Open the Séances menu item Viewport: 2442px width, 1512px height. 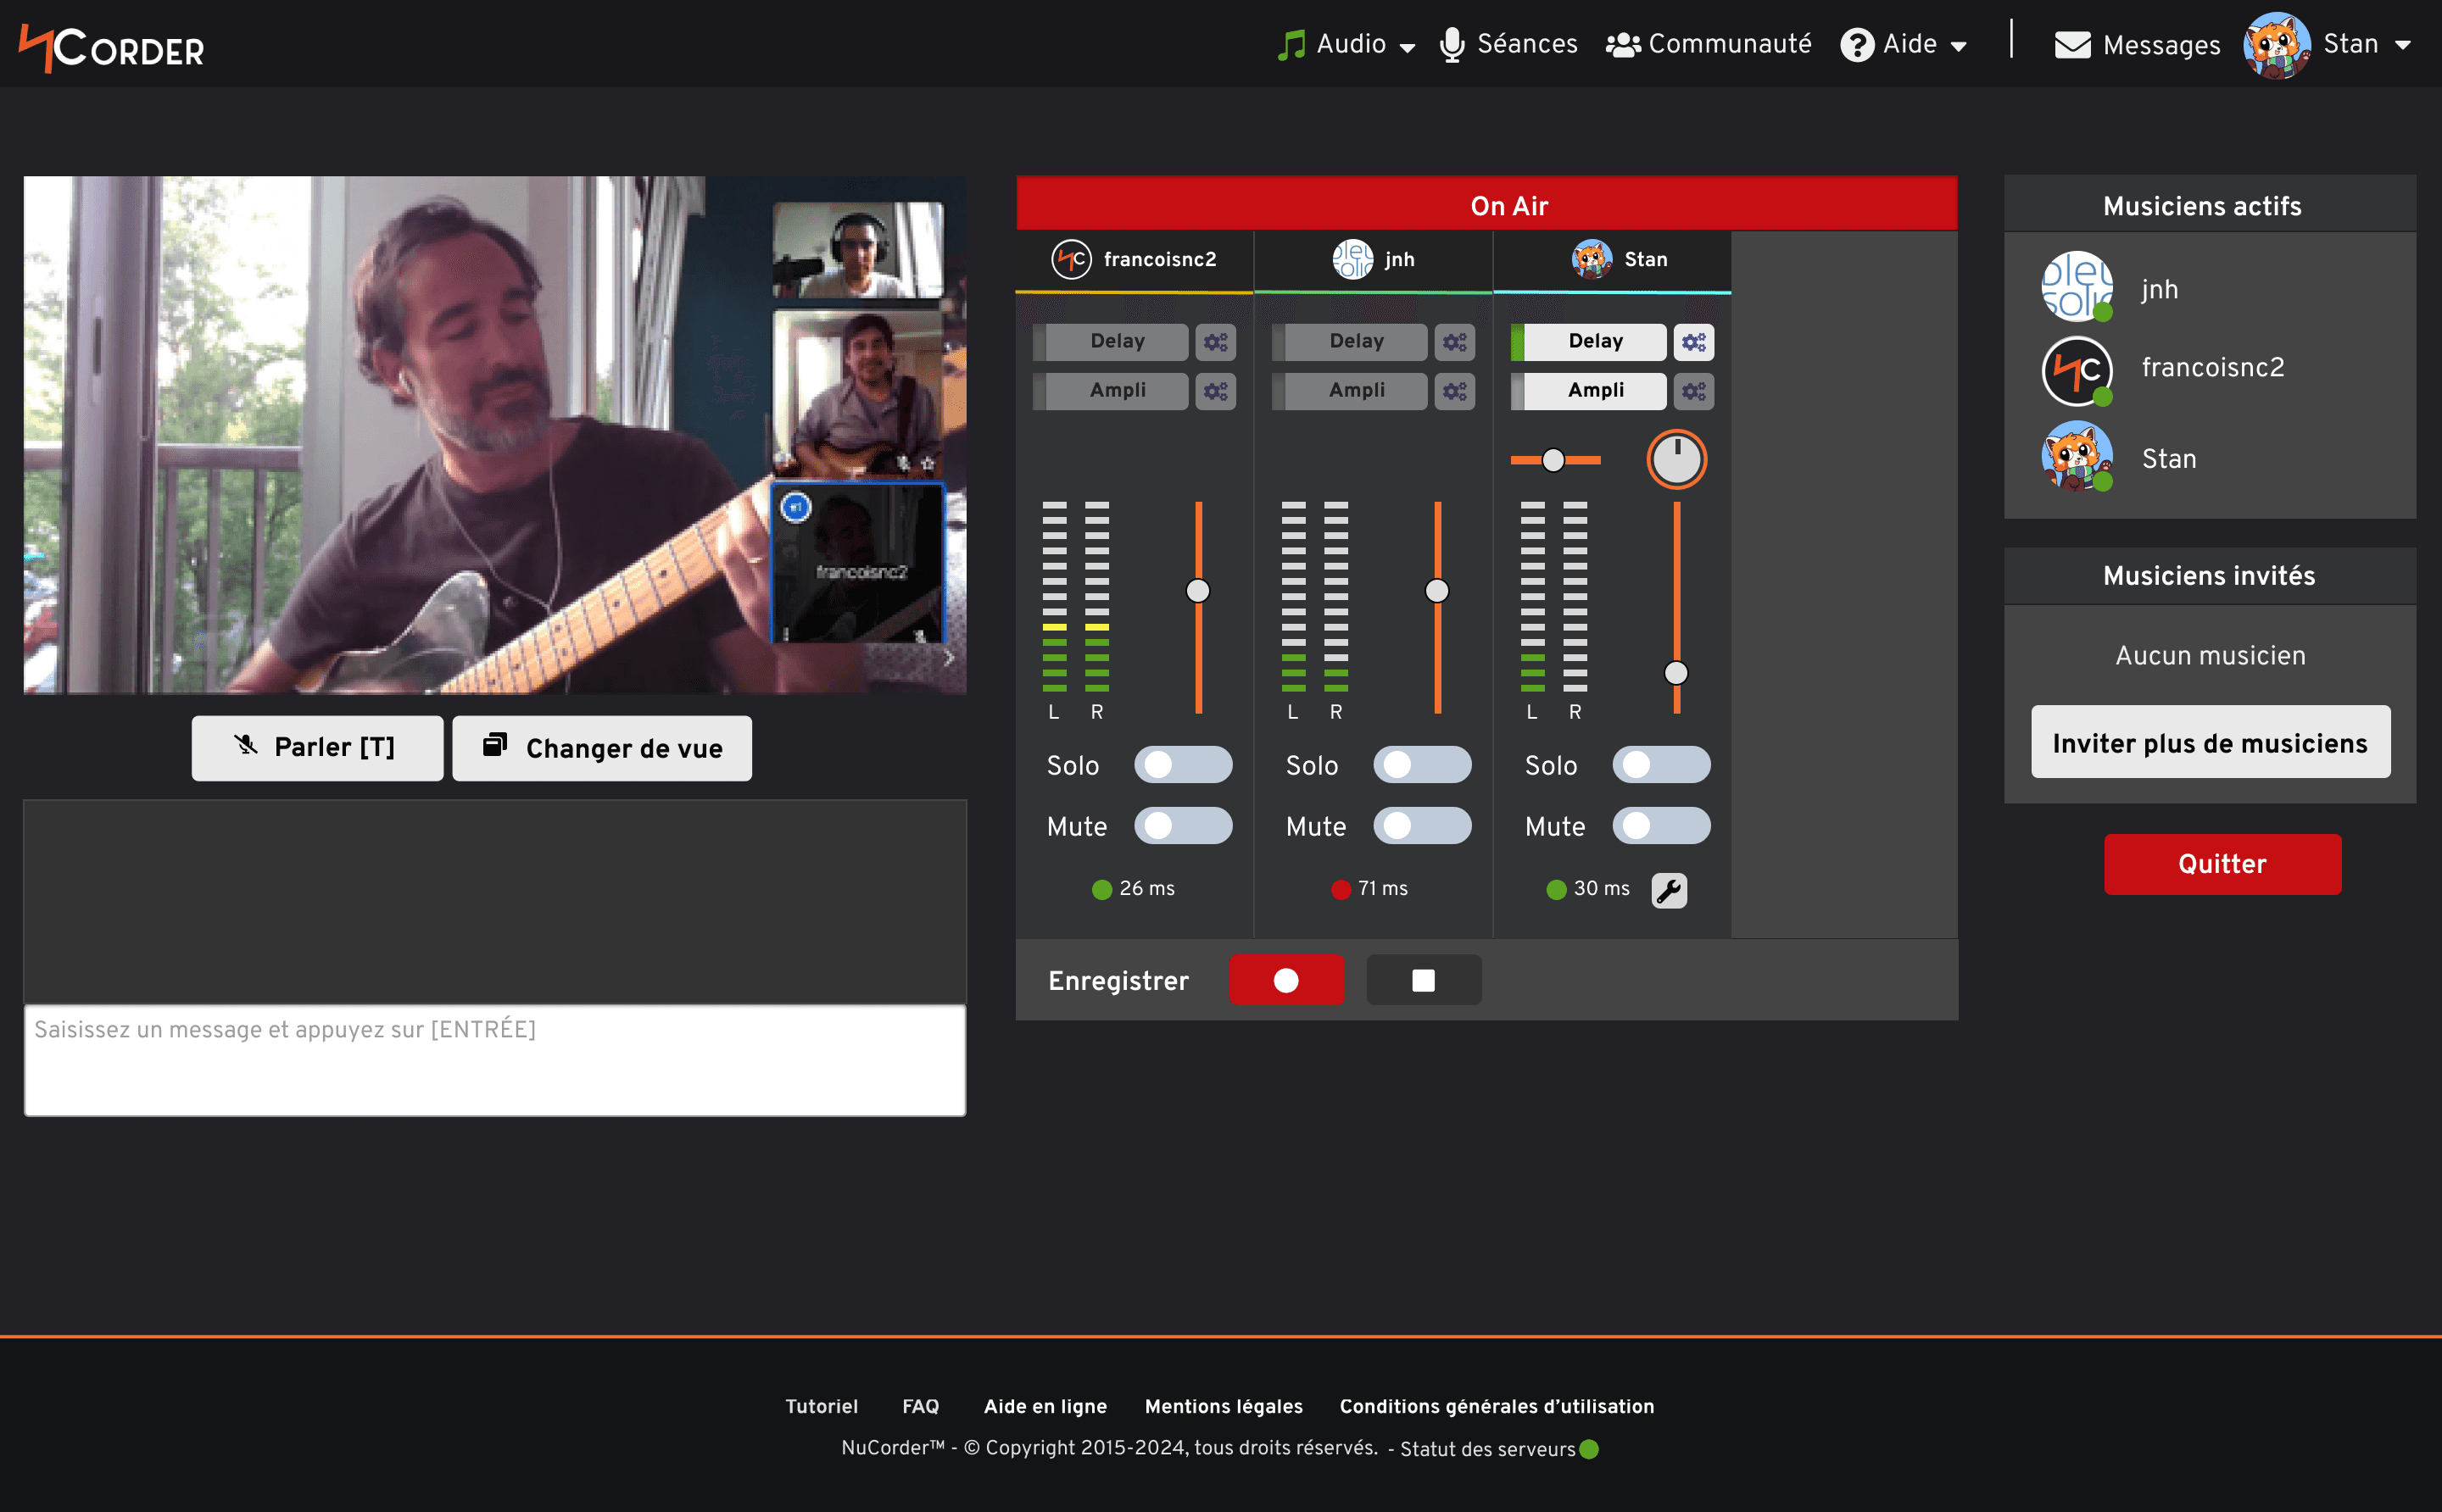[x=1510, y=43]
